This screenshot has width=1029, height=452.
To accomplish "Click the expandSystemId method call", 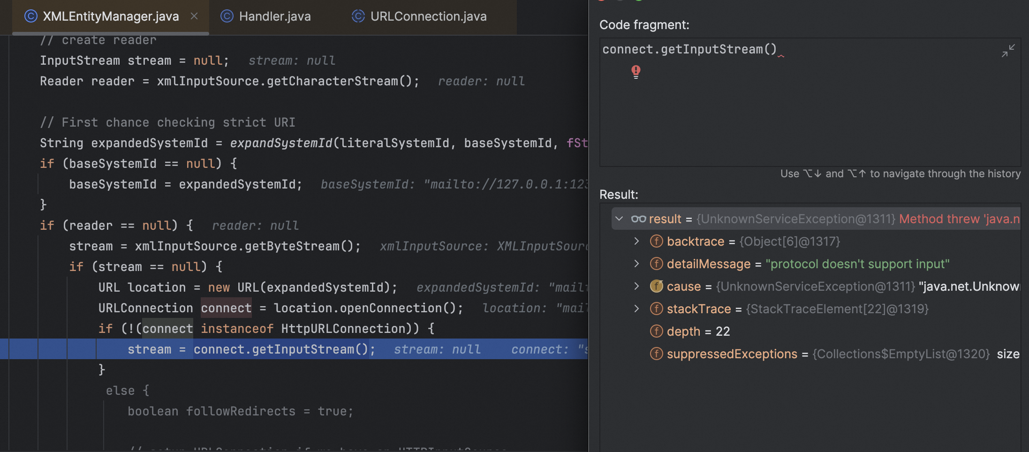I will click(x=280, y=143).
